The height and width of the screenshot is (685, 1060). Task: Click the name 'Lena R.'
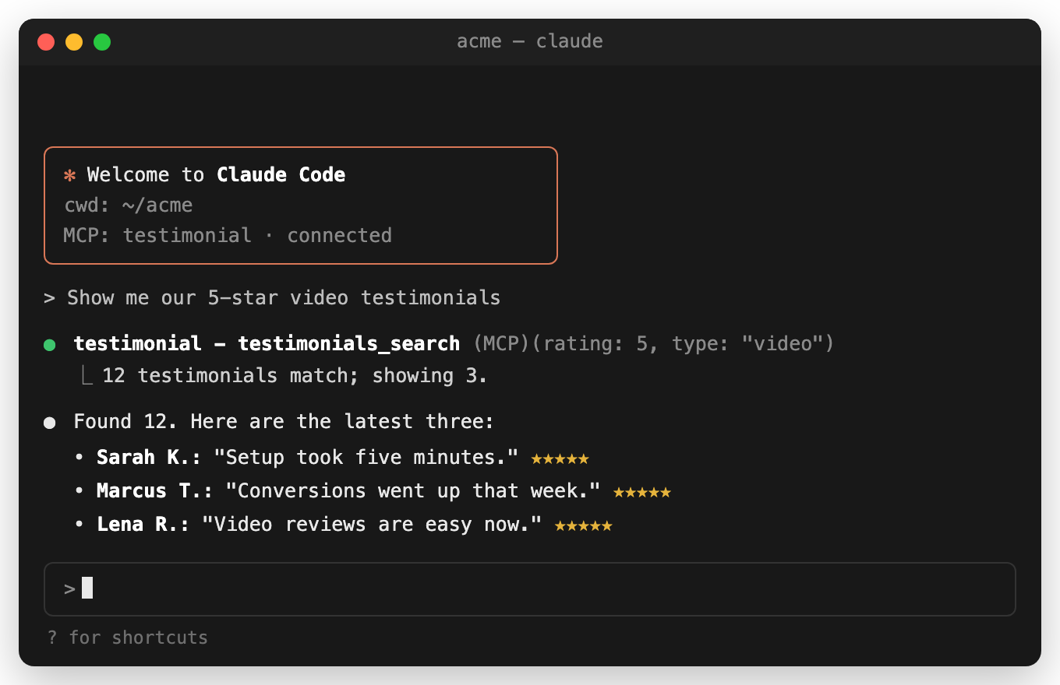coord(143,524)
